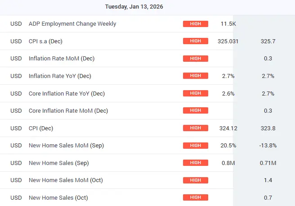Click the Tuesday, Jan 13, 2026 date header

134,7
